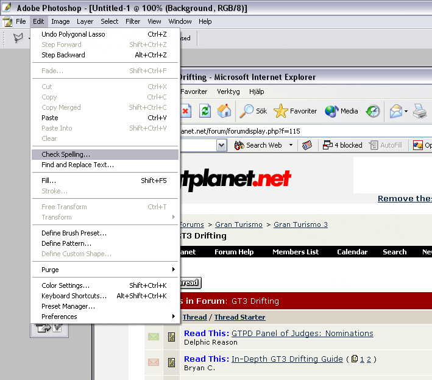This screenshot has width=432, height=380.
Task: Choose Color Settings
Action: coord(105,285)
